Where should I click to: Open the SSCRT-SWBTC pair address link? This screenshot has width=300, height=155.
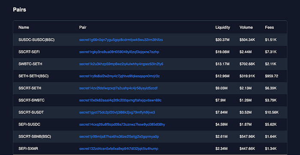click(x=120, y=100)
